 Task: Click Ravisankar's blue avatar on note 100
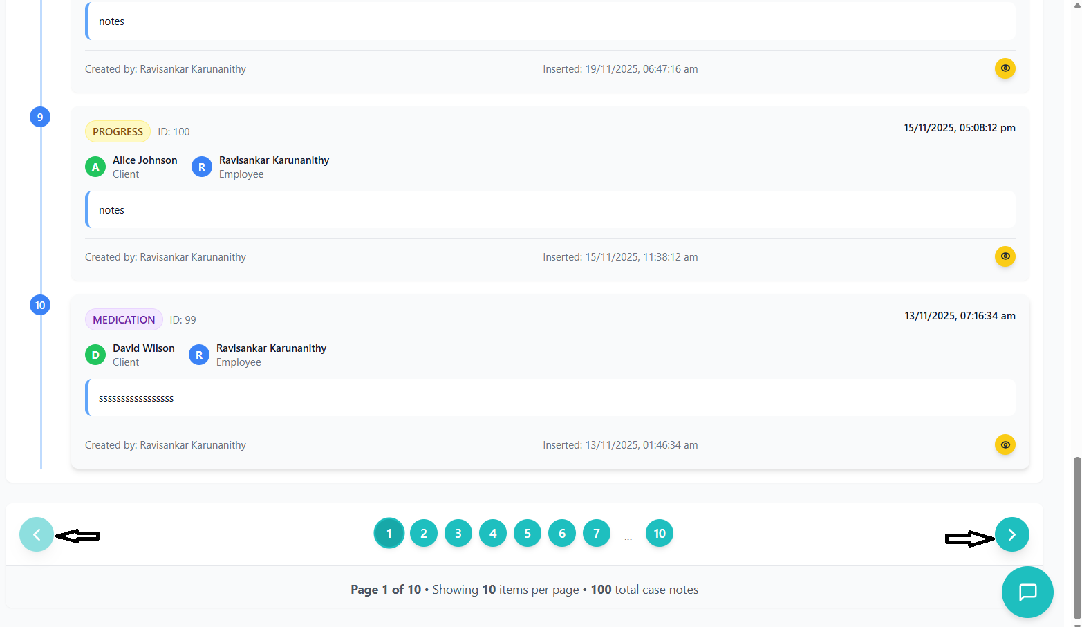click(202, 167)
